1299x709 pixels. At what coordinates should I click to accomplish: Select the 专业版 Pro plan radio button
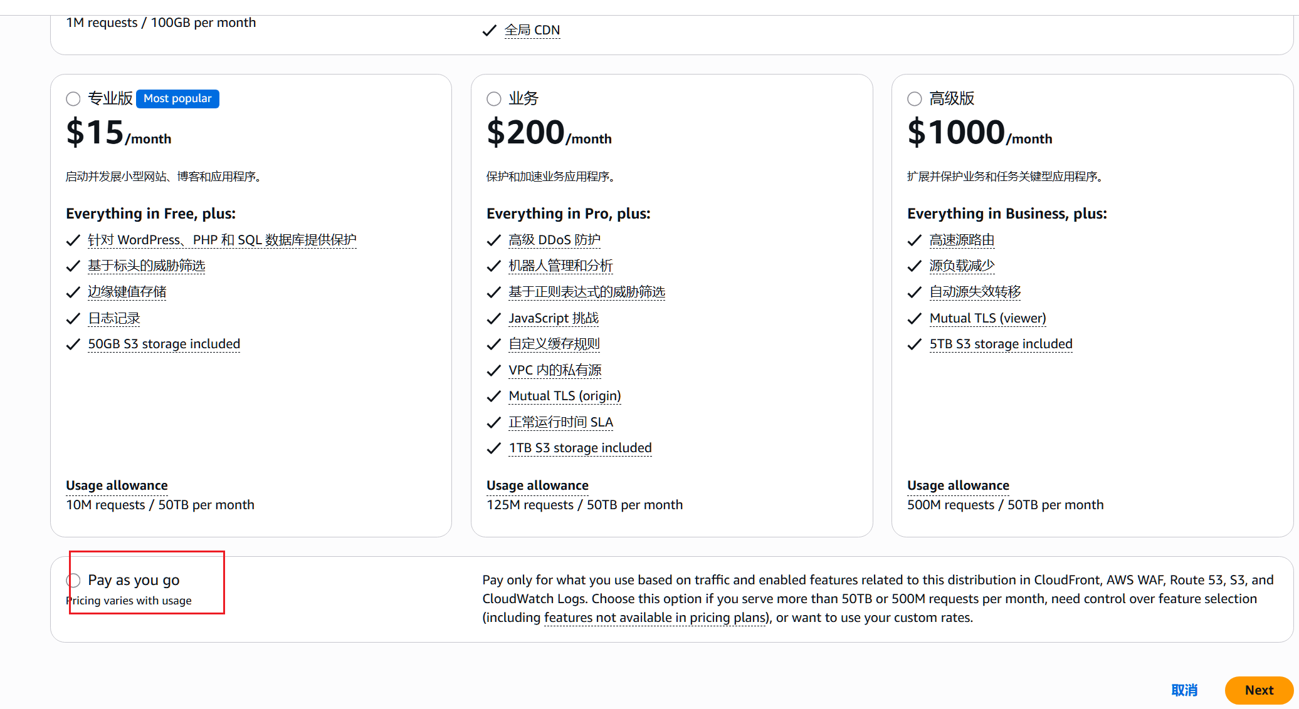[73, 99]
